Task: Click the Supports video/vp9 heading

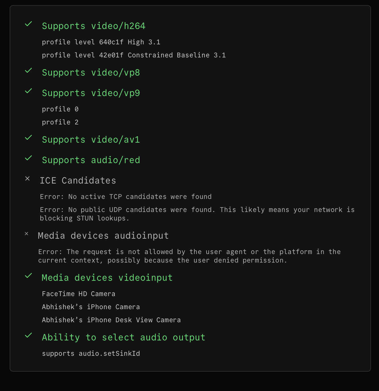Action: (91, 93)
